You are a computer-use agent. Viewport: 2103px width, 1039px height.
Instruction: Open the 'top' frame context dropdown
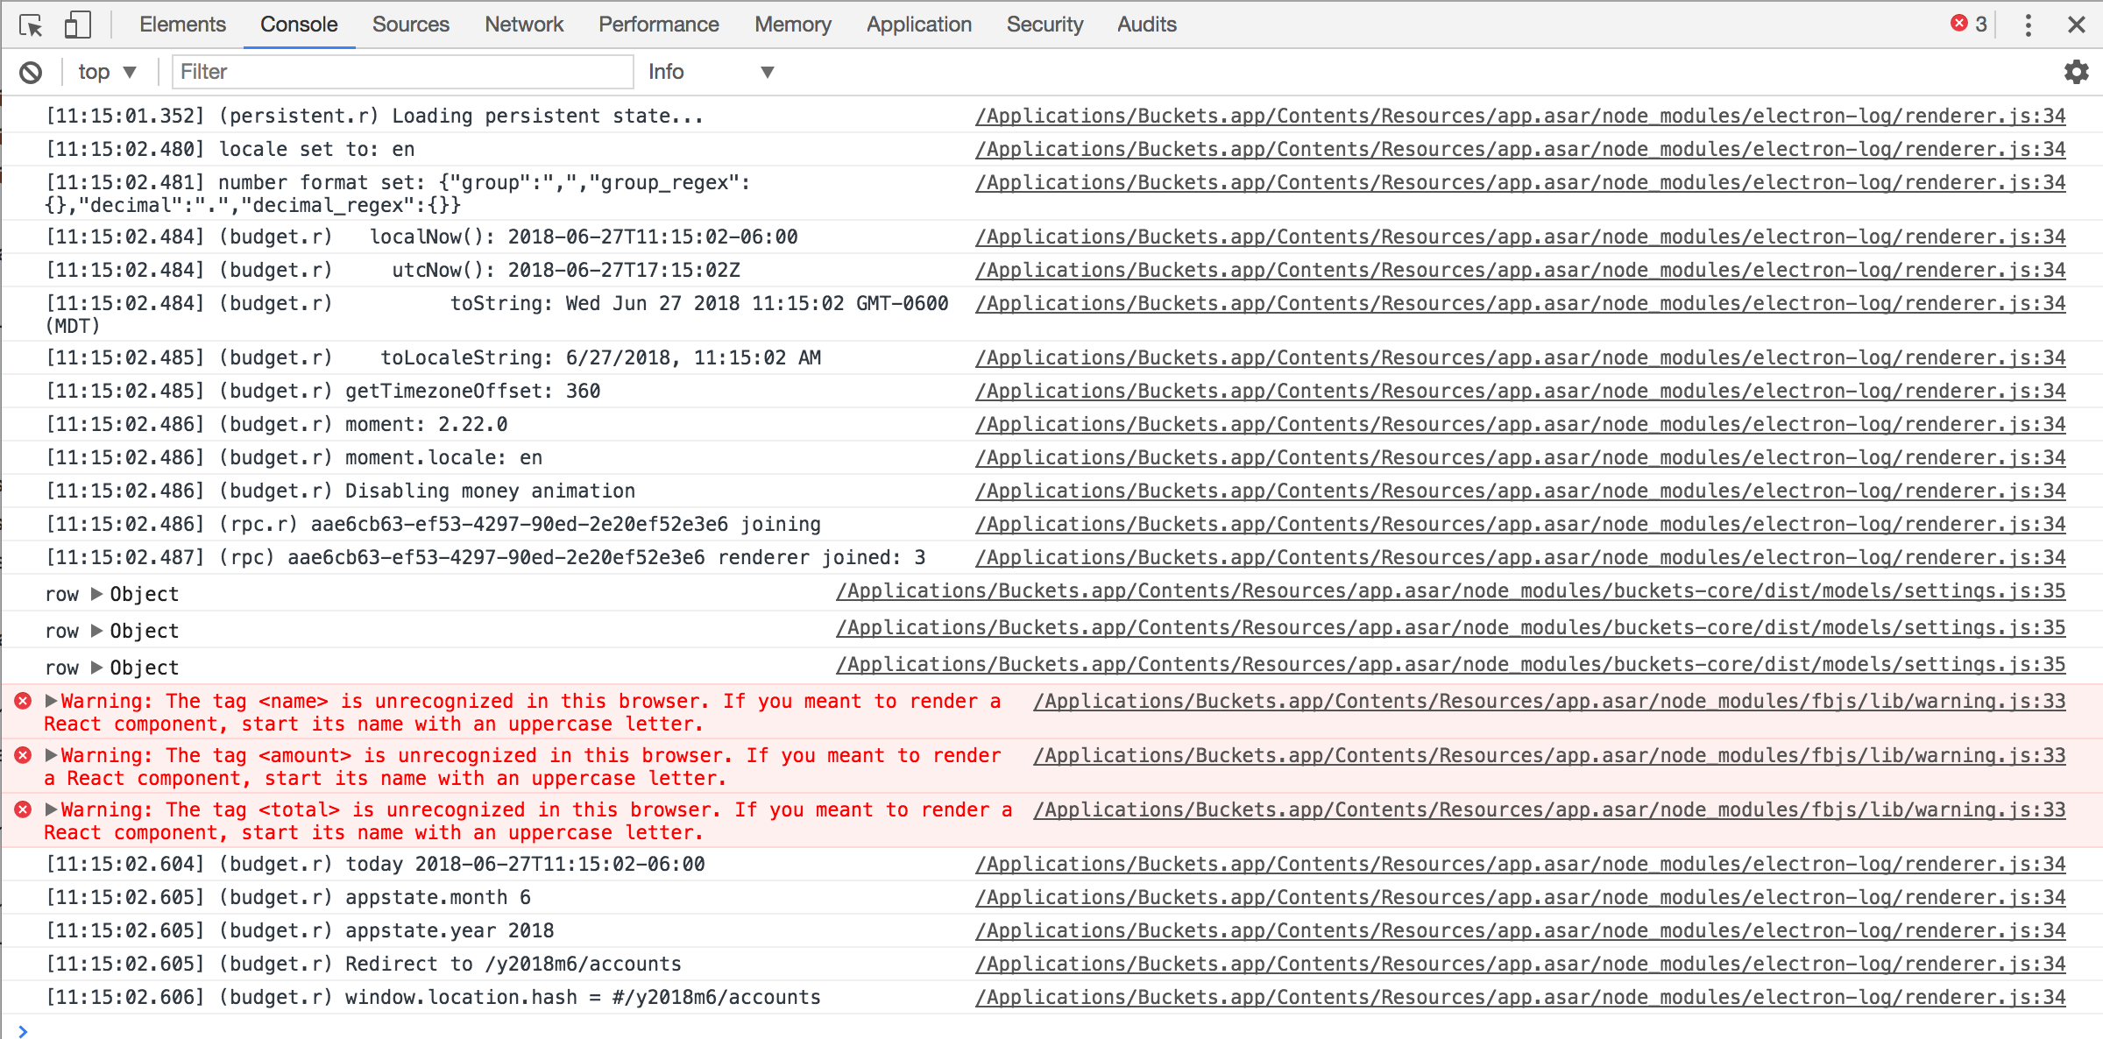107,71
